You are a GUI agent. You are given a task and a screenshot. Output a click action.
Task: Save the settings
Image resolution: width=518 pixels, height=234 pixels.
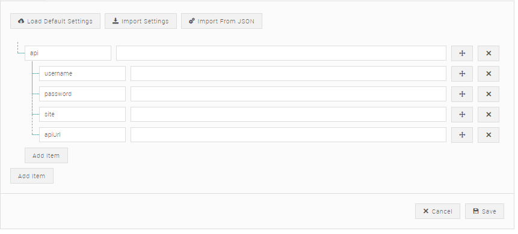(484, 211)
